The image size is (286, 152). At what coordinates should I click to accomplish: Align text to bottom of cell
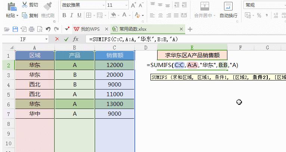[168, 5]
